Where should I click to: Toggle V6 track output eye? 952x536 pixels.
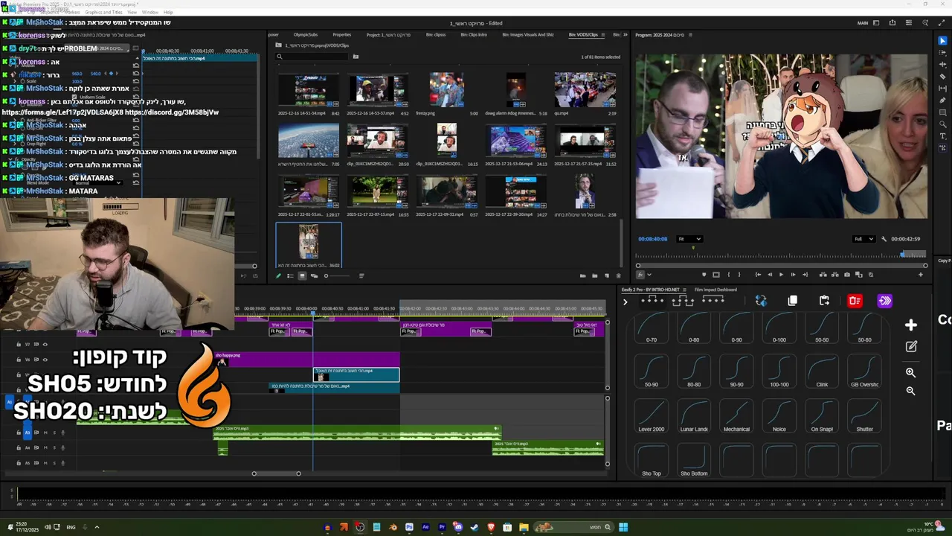click(45, 359)
